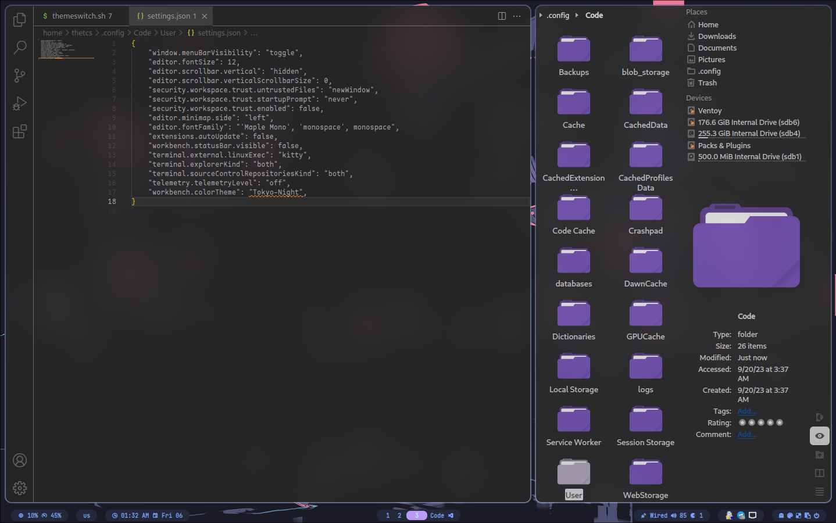Screen dimensions: 836x523
Task: Click the create new folder icon in sidebar
Action: [x=819, y=454]
